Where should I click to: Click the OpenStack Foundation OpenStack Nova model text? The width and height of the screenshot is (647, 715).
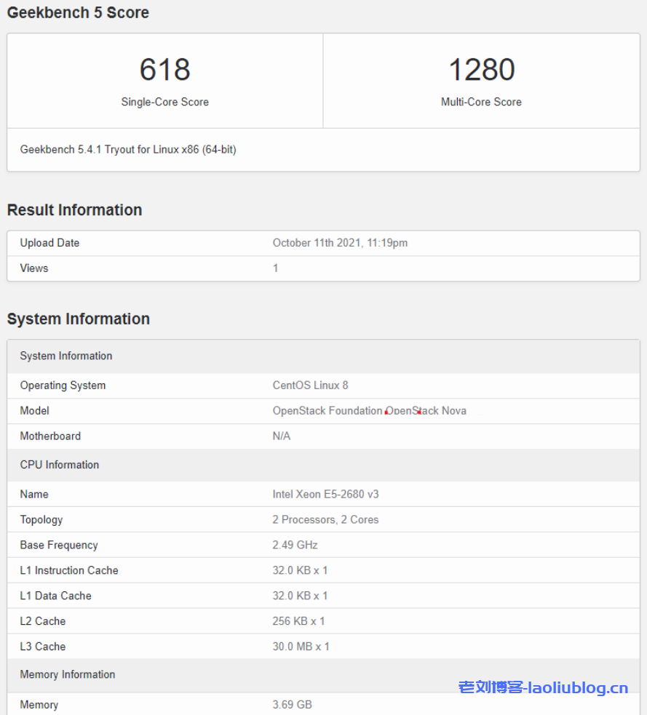(x=369, y=411)
